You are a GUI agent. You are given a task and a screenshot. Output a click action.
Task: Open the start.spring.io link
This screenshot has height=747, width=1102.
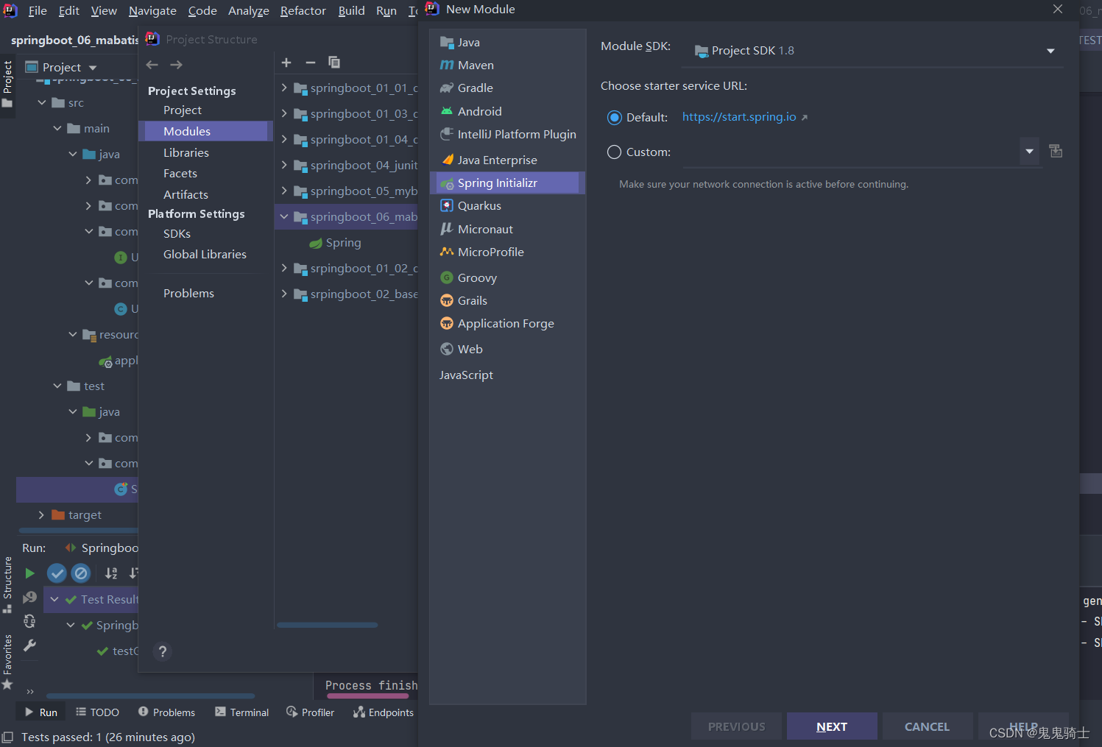[x=739, y=117]
